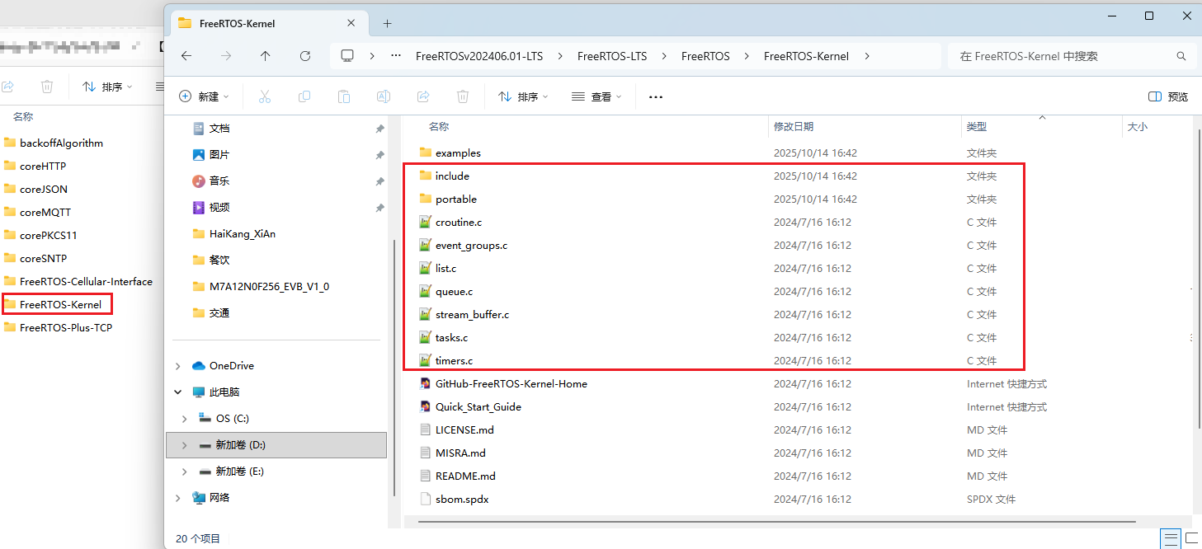Select the include folder icon
The width and height of the screenshot is (1202, 549).
pyautogui.click(x=426, y=176)
